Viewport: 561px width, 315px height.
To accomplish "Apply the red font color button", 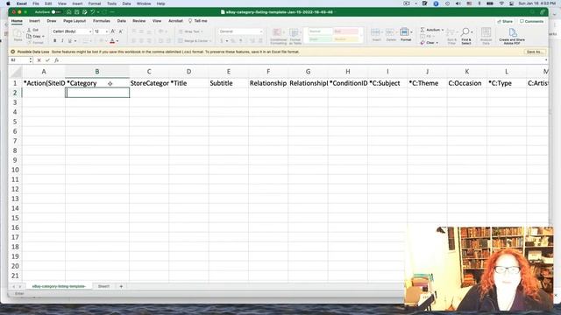I will 112,41.
